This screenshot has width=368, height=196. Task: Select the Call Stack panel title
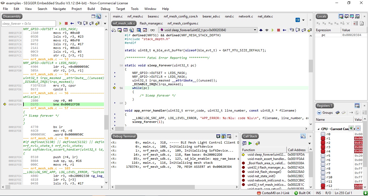(x=250, y=136)
